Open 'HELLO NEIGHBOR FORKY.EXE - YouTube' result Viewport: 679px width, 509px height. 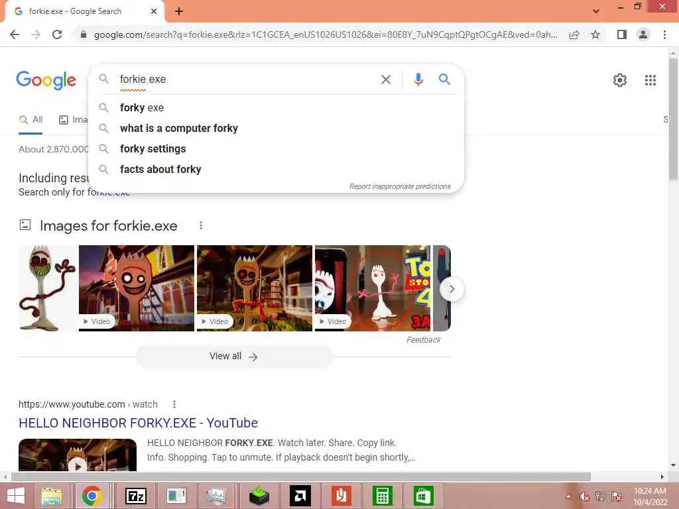click(x=138, y=423)
